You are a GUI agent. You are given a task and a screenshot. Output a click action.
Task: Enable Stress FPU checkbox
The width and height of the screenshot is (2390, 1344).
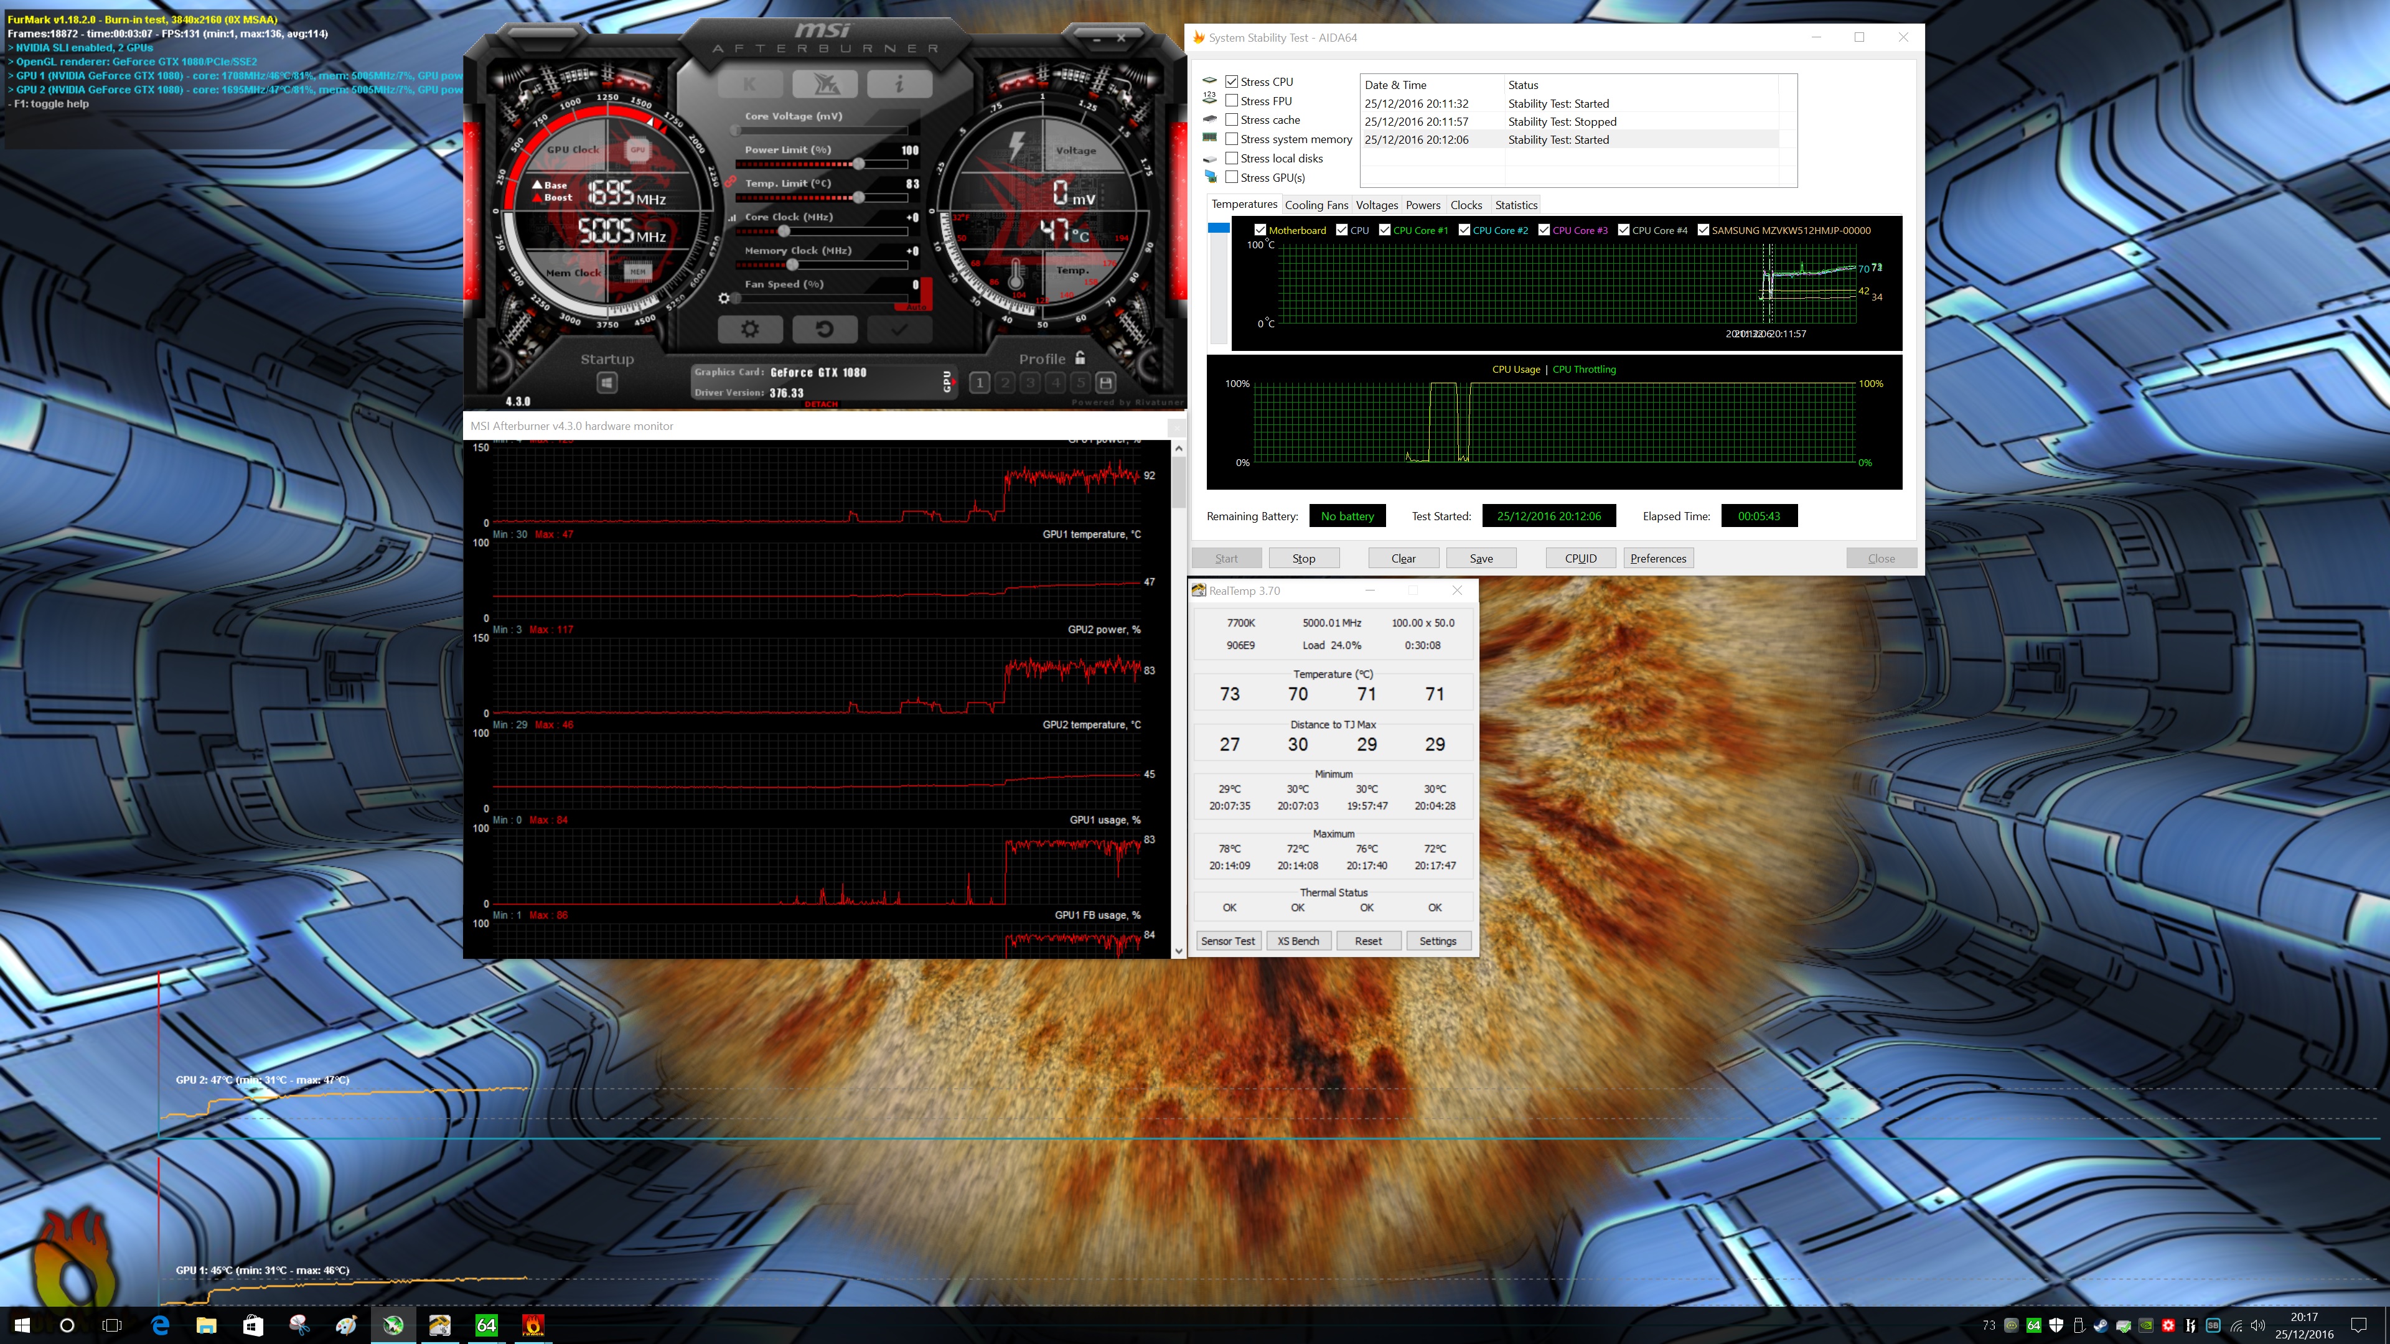point(1232,101)
